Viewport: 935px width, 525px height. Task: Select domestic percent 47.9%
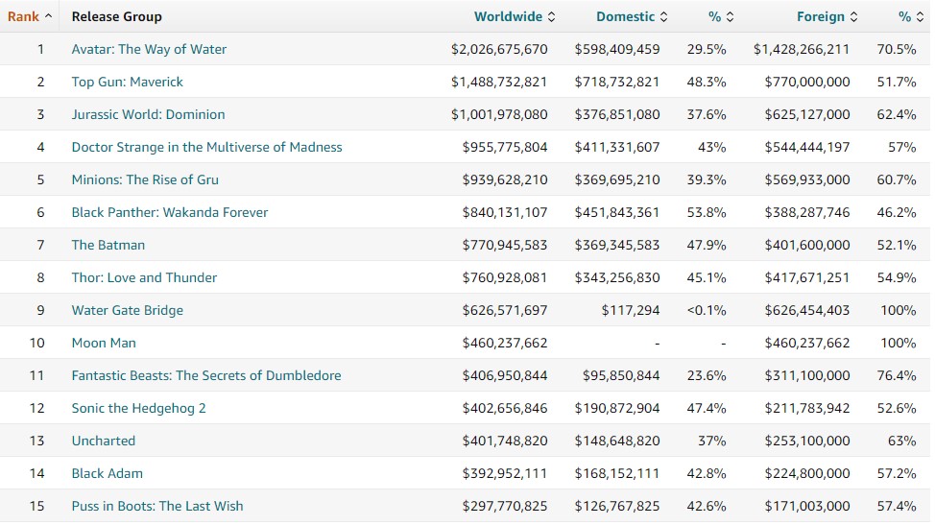pyautogui.click(x=707, y=245)
